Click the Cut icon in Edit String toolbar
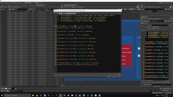Image resolution: width=173 pixels, height=97 pixels. coord(58,14)
